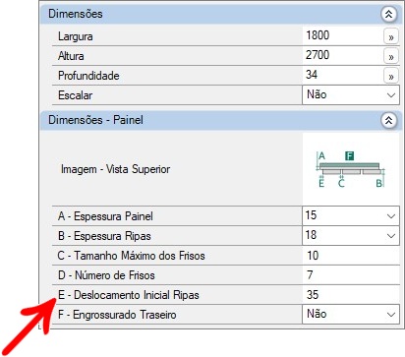Collapse the Dimensões - Painel section chevron
Viewport: 405px width, 357px height.
point(389,120)
